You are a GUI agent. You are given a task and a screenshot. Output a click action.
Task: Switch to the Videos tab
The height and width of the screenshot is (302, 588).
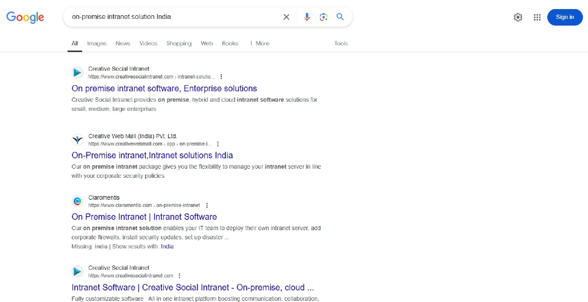point(148,43)
